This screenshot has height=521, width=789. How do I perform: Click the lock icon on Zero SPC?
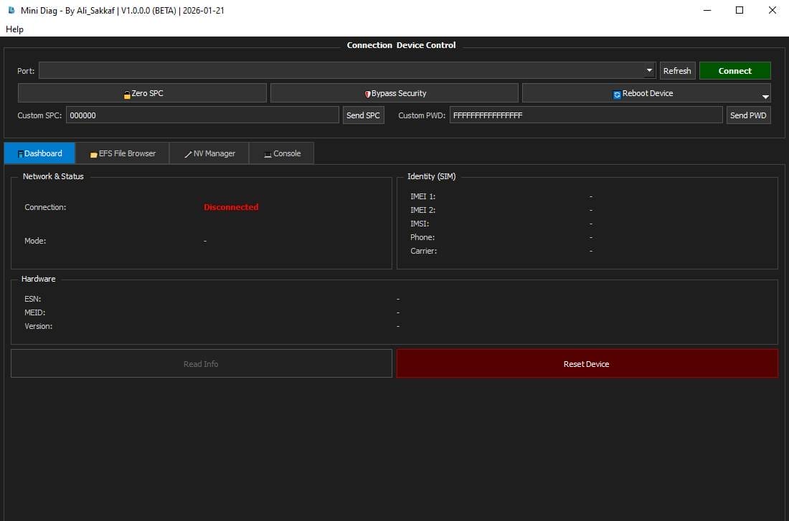(126, 93)
